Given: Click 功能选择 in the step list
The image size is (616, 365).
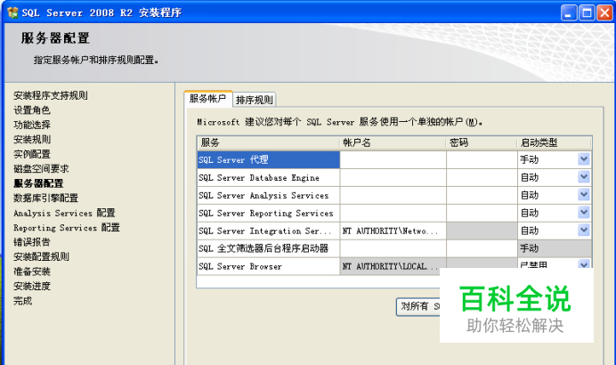Looking at the screenshot, I should point(32,125).
